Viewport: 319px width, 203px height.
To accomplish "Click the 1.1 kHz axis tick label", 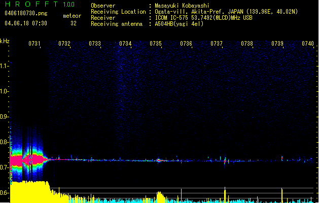I will click(x=4, y=66).
